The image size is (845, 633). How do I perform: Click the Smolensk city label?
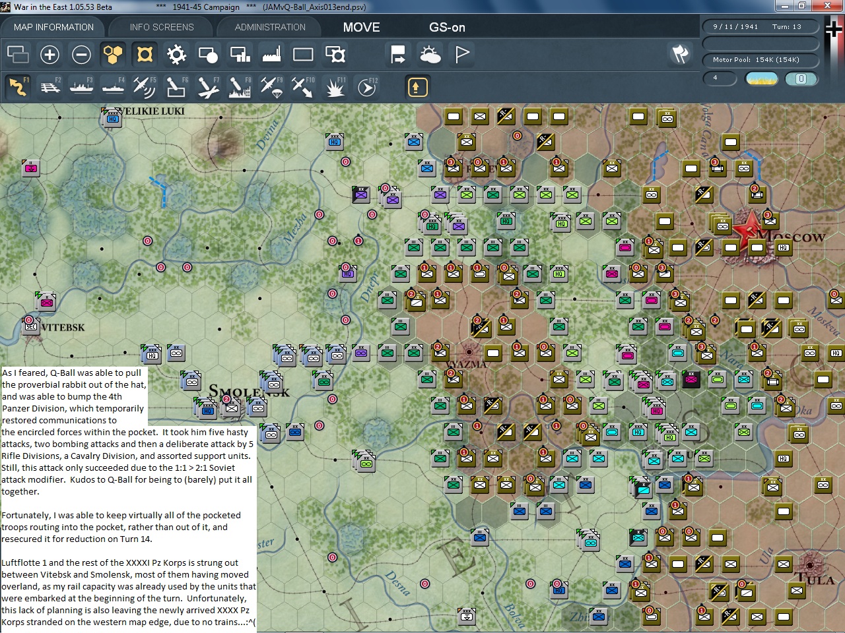249,391
